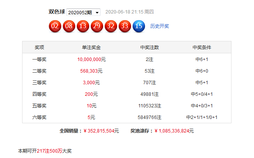Click red ball number 33
254x158 pixels.
click(125, 26)
